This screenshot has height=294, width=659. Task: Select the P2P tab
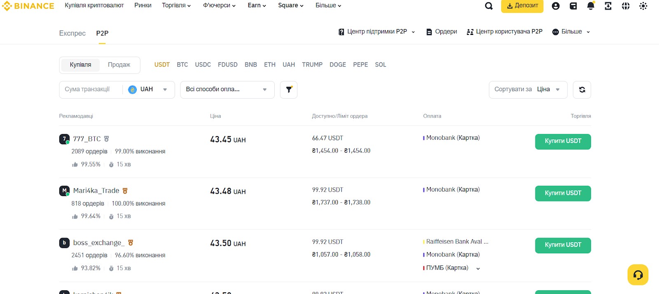(102, 33)
